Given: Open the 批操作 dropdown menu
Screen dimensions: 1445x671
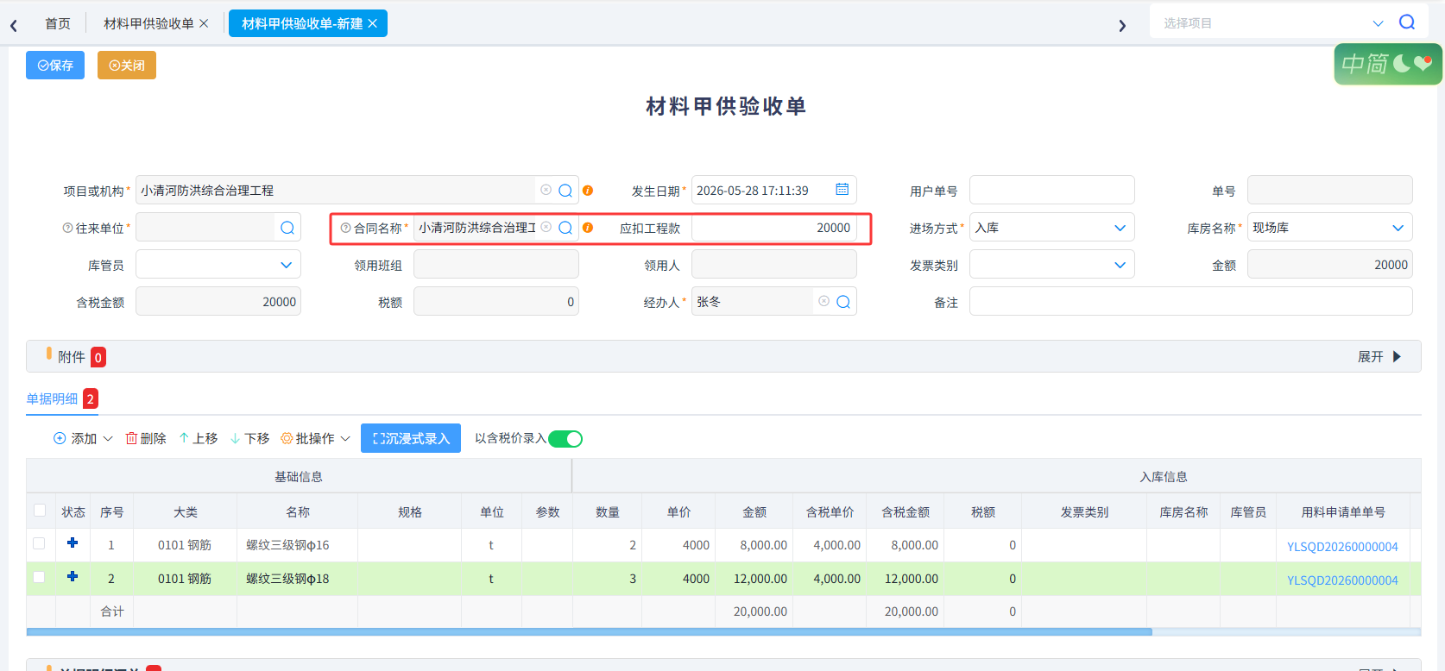Looking at the screenshot, I should 316,438.
